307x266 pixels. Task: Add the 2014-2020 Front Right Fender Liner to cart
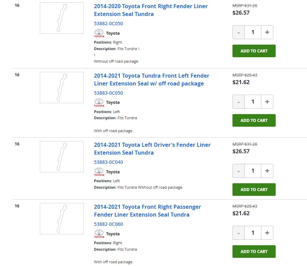pyautogui.click(x=254, y=51)
